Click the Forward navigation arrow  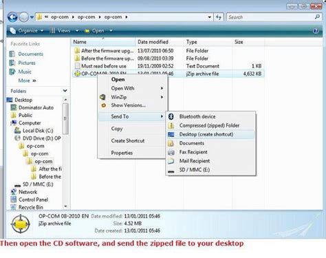[x=23, y=17]
